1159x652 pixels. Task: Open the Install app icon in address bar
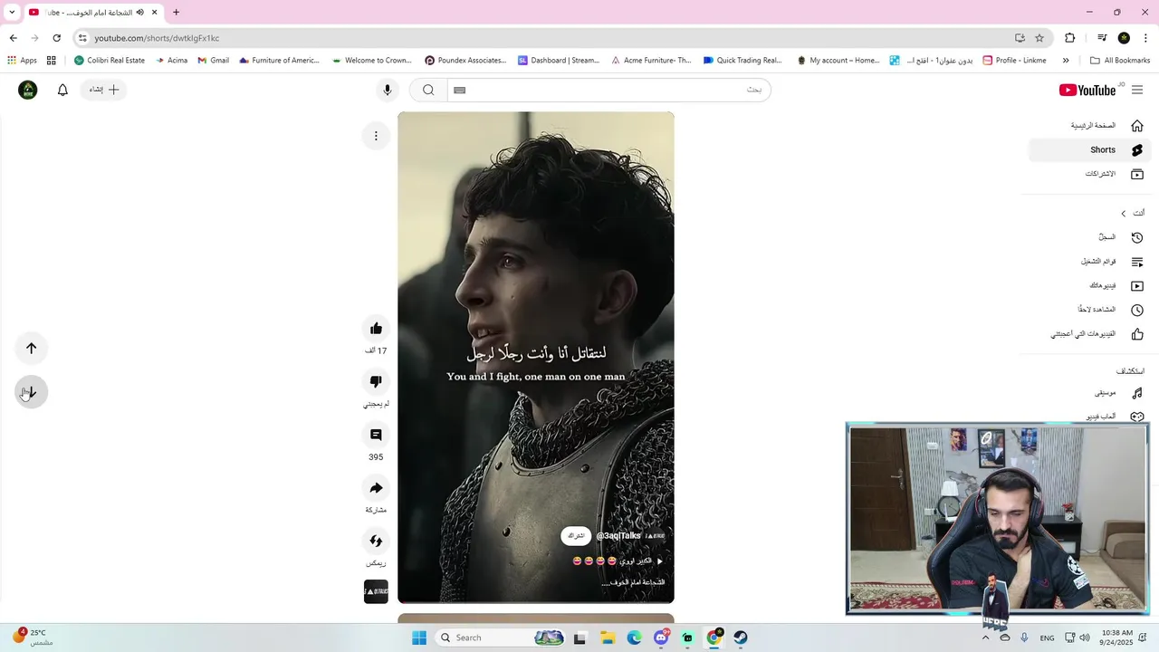pos(1020,38)
